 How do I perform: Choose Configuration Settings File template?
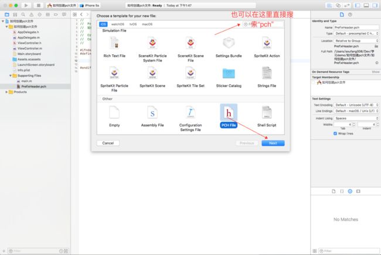(190, 119)
